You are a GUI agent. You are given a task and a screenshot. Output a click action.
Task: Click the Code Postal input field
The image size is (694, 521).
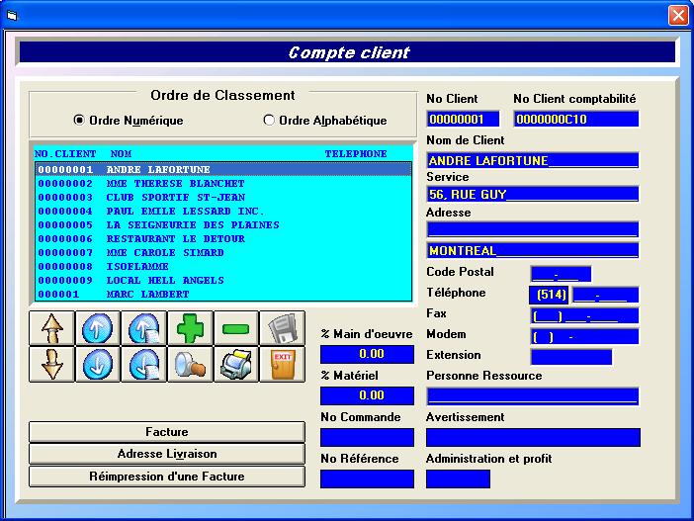point(561,274)
